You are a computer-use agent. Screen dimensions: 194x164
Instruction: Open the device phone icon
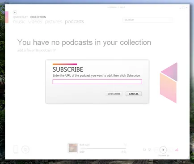(16, 149)
